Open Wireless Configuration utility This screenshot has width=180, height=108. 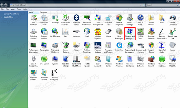(x=55, y=75)
